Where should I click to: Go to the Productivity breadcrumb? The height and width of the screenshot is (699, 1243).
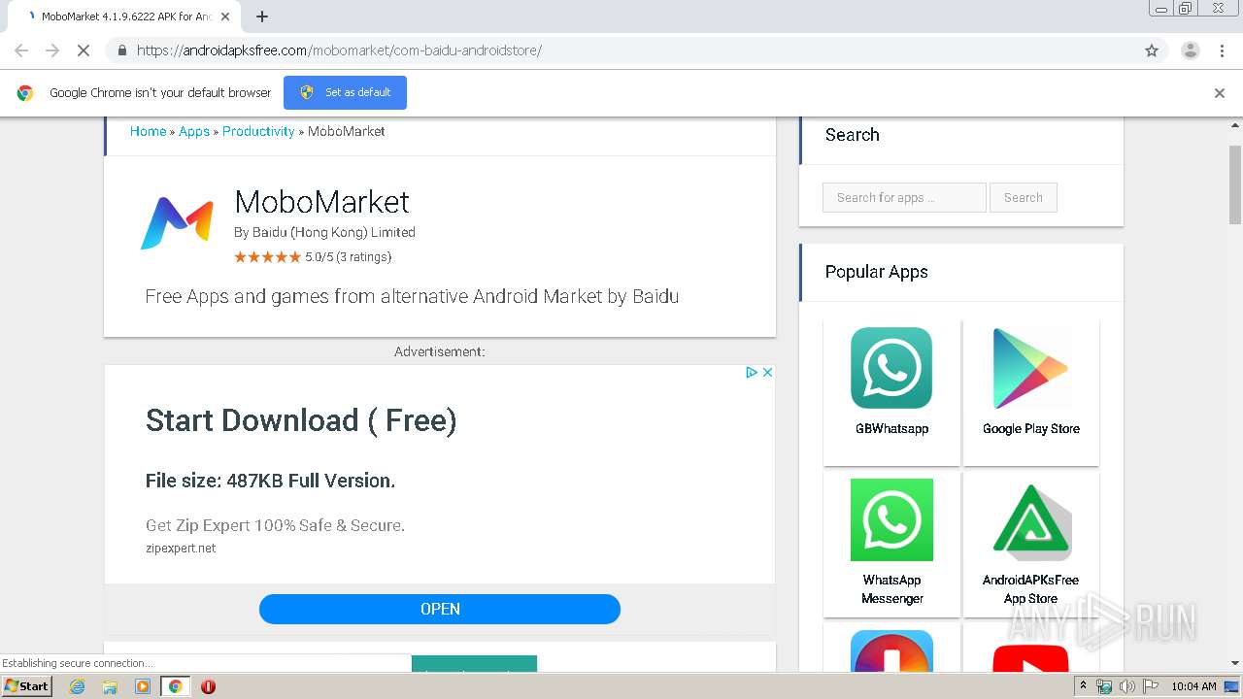click(258, 131)
